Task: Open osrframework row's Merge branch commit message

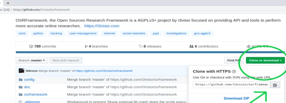Action: point(122,94)
